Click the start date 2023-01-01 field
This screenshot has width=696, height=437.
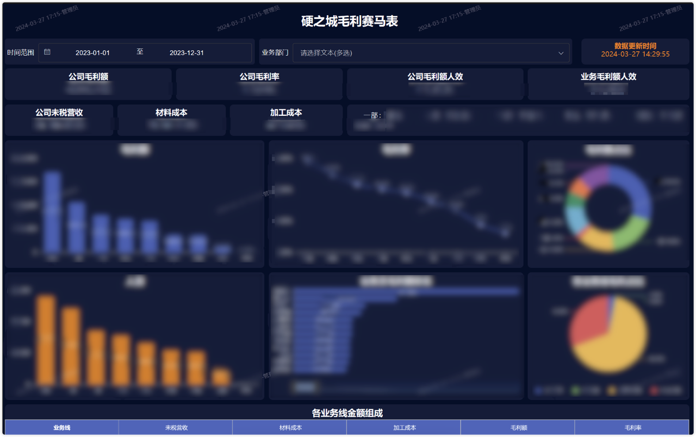tap(92, 53)
